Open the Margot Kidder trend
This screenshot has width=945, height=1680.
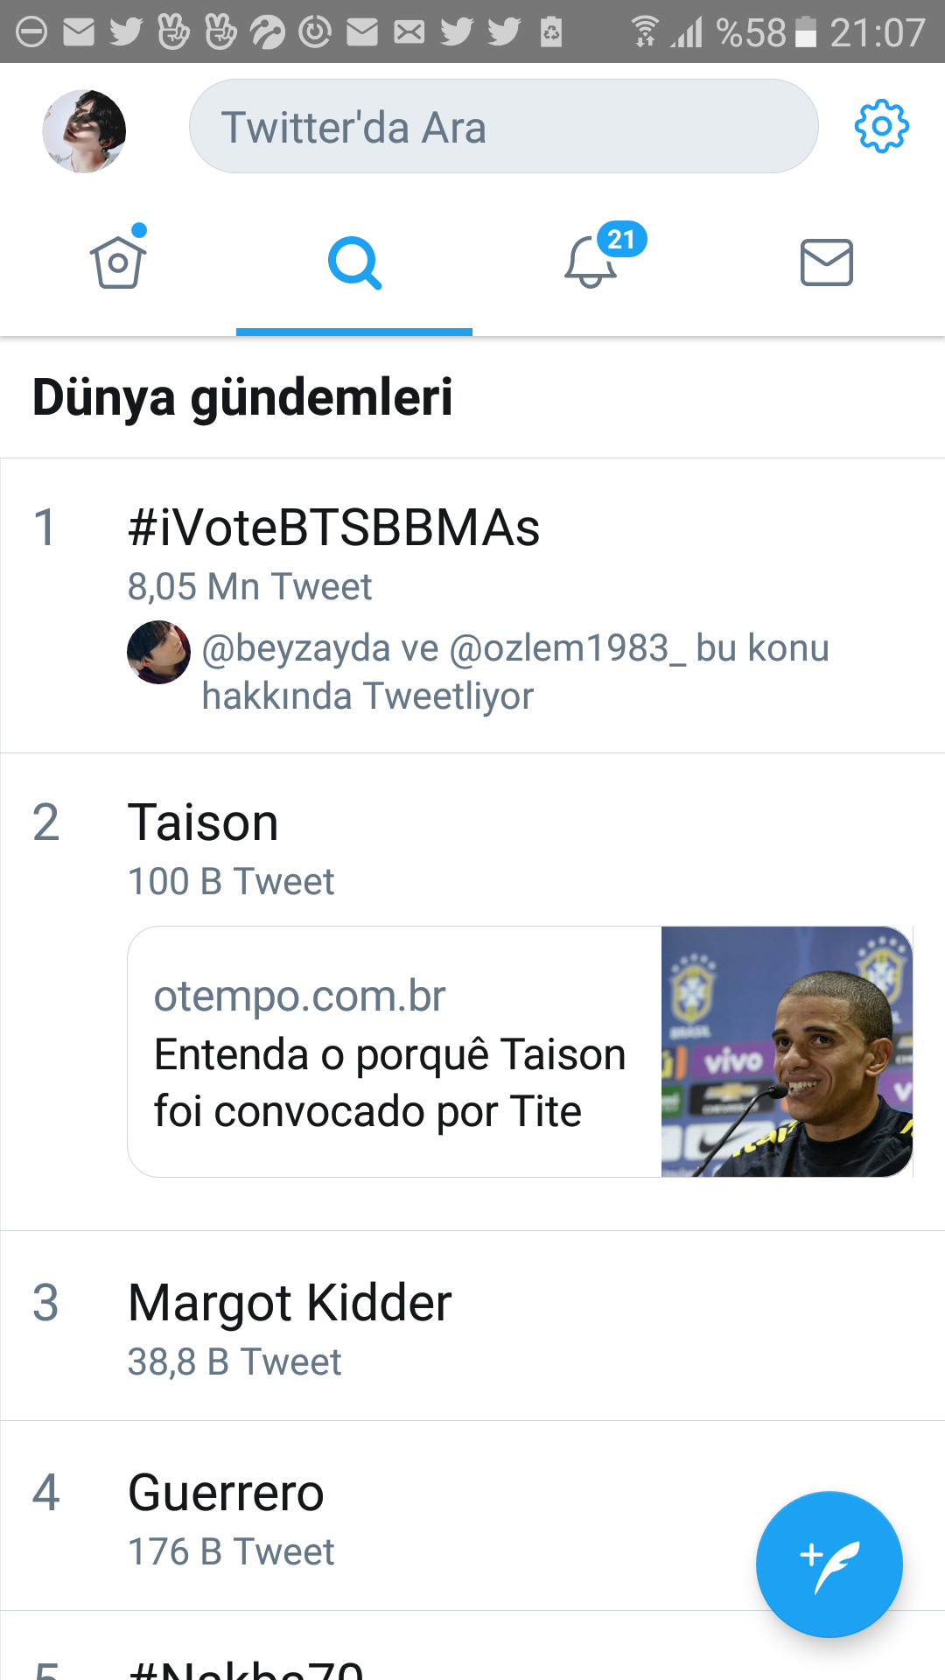pyautogui.click(x=290, y=1303)
